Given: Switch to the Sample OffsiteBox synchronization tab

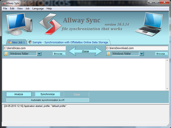Looking at the screenshot, I should (69, 42).
